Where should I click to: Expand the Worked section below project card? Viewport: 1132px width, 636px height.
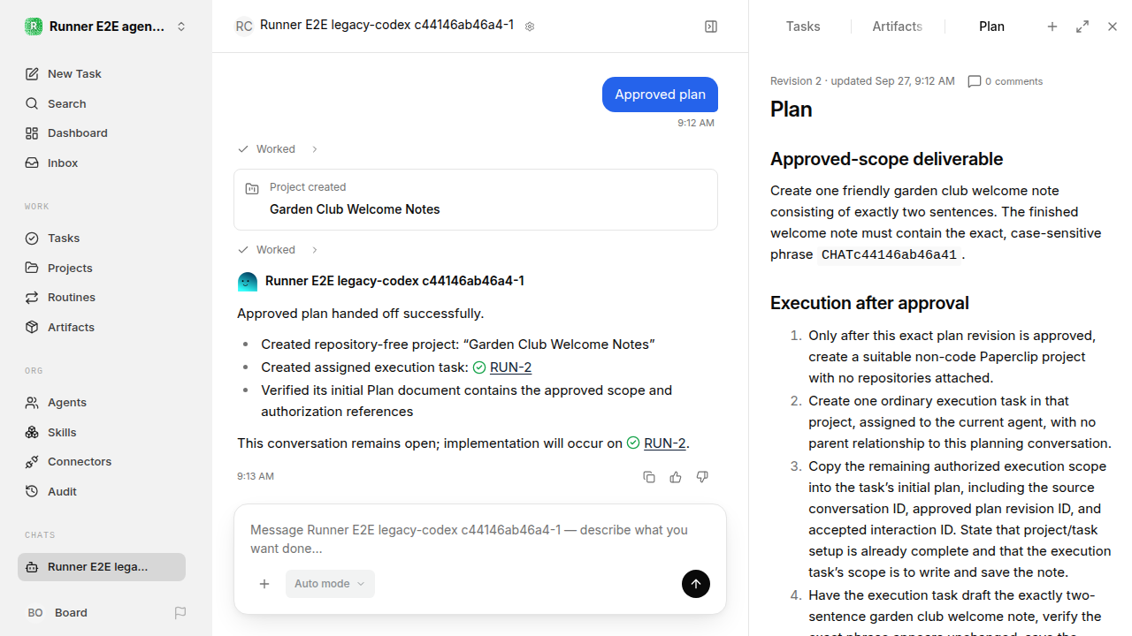278,250
